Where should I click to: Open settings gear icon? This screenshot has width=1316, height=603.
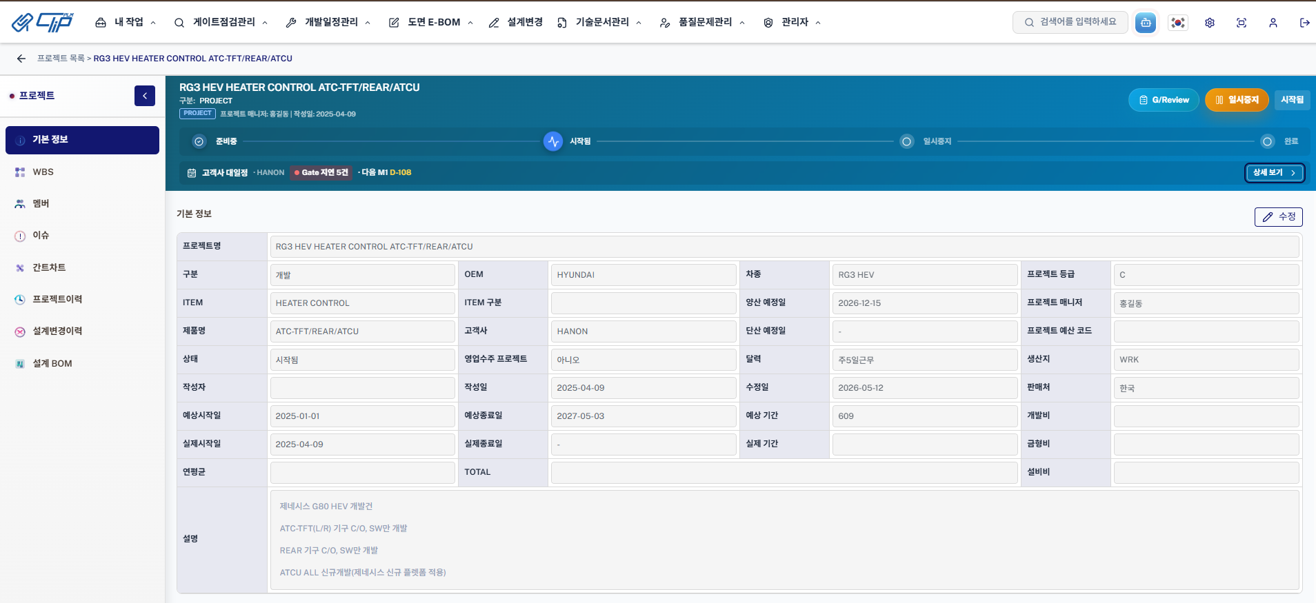tap(1210, 23)
